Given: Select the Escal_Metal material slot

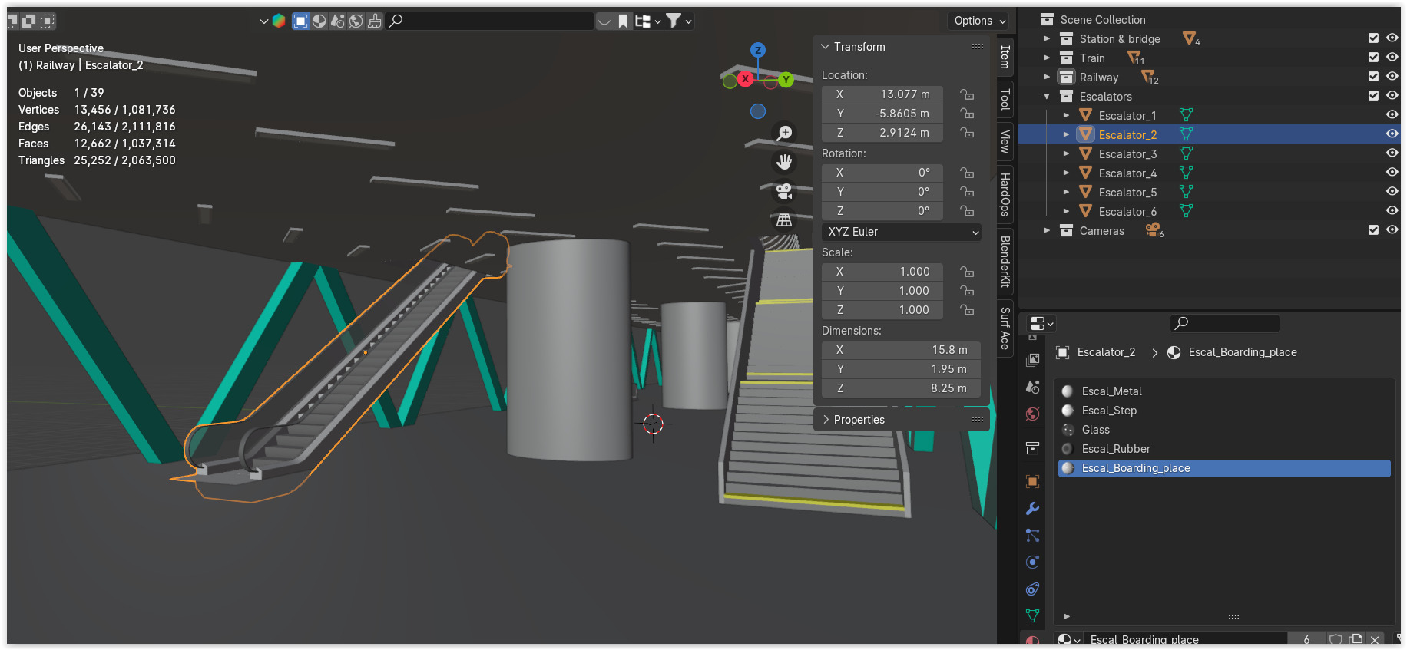Looking at the screenshot, I should (x=1224, y=391).
